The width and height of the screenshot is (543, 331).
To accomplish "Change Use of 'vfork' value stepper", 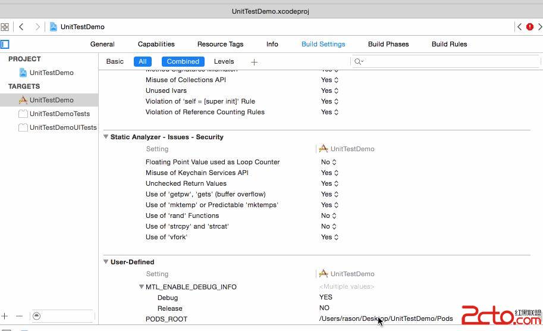I will point(336,237).
